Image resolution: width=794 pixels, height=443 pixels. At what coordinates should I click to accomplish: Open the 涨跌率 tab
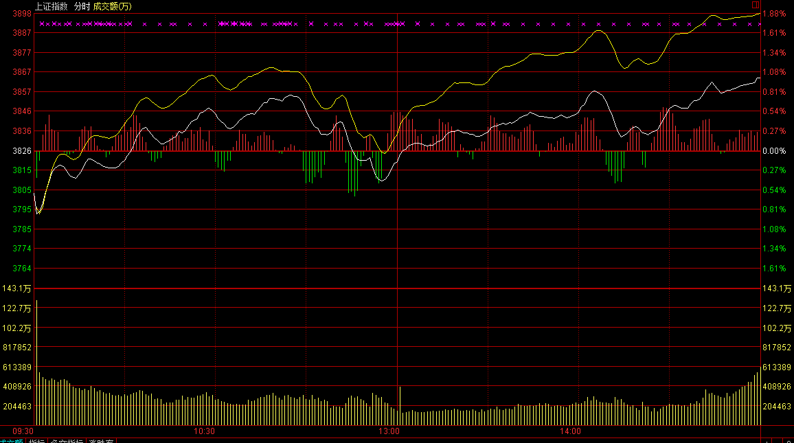[x=100, y=441]
